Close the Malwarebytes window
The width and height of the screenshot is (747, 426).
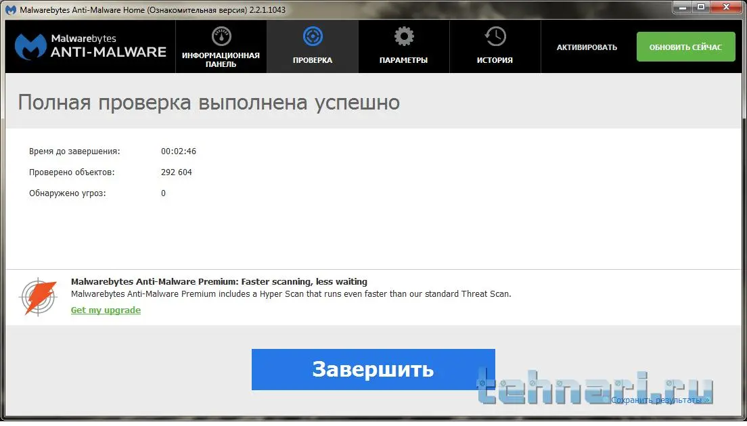tap(727, 7)
